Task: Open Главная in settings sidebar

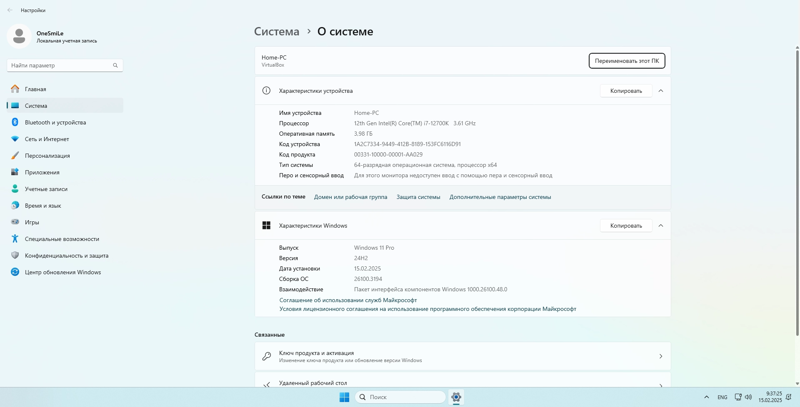Action: [x=65, y=89]
